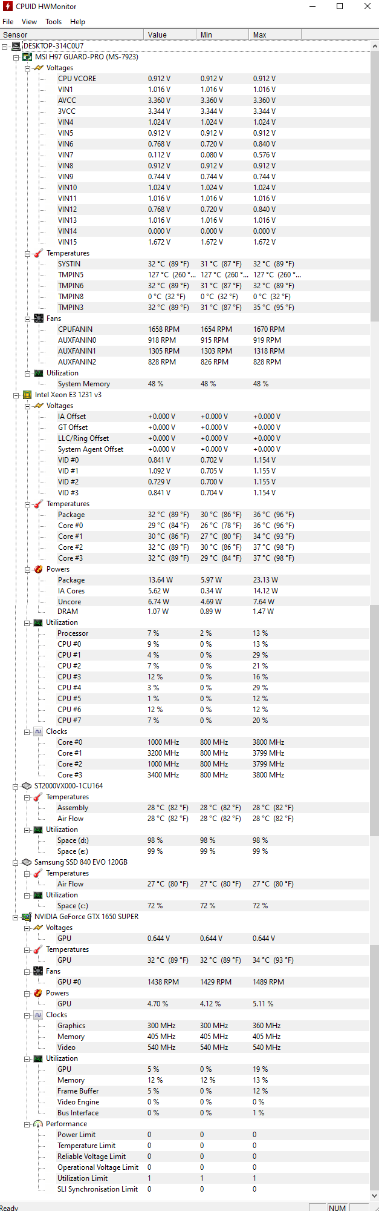Viewport: 379px width, 1211px height.
Task: Collapse the NVIDIA GPU Clocks section
Action: (27, 1015)
